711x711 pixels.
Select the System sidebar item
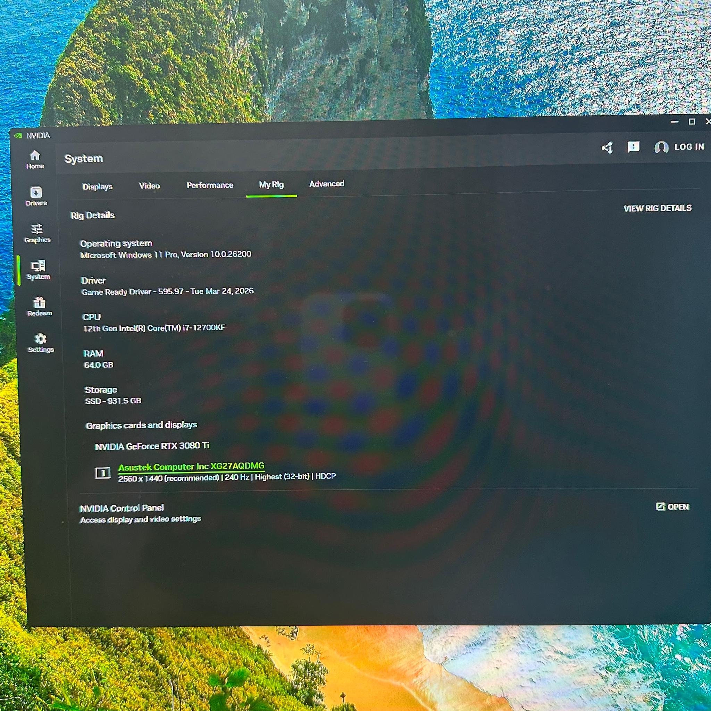pyautogui.click(x=38, y=270)
